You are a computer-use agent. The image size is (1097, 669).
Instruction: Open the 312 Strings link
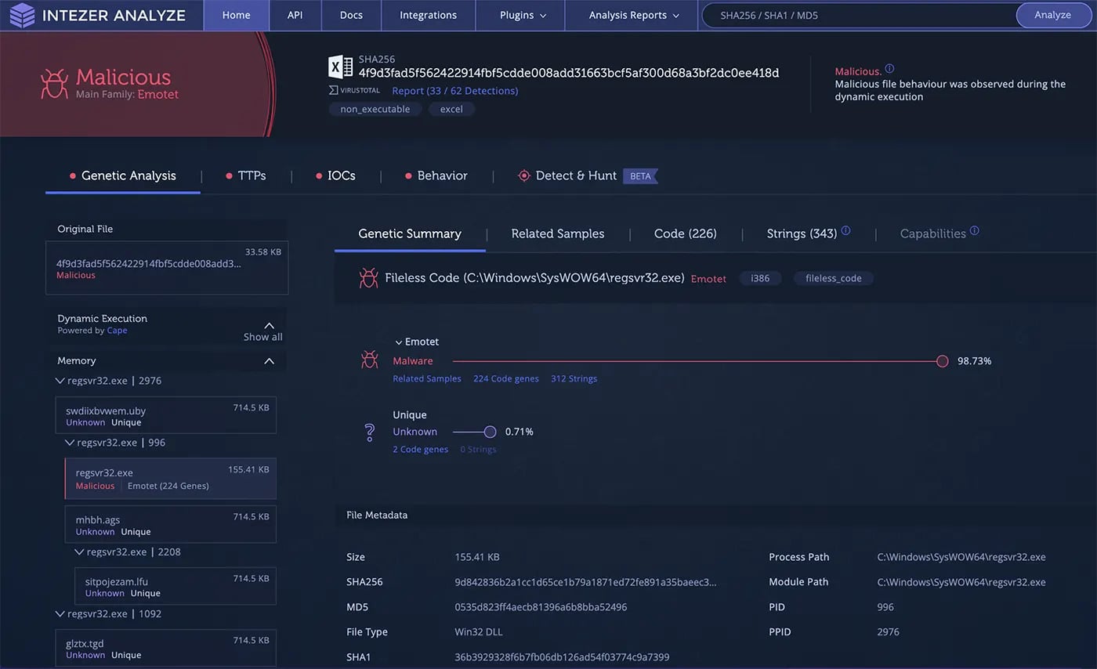574,379
